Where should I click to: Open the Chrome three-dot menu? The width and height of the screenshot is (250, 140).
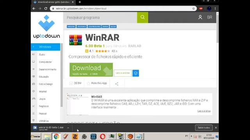tap(215, 9)
